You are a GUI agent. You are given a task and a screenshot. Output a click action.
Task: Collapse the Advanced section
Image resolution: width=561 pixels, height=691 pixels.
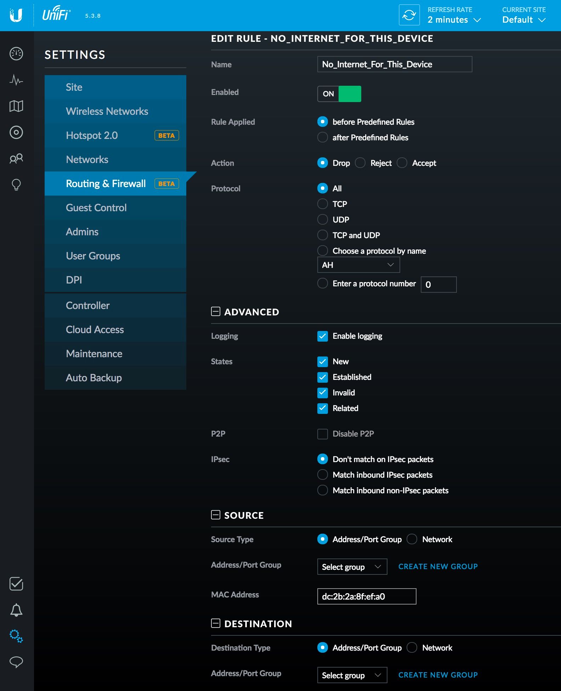coord(216,311)
